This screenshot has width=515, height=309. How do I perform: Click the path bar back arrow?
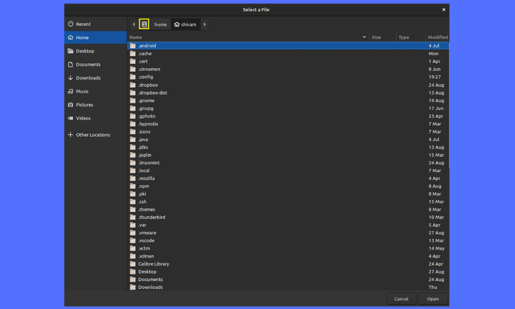tap(133, 24)
